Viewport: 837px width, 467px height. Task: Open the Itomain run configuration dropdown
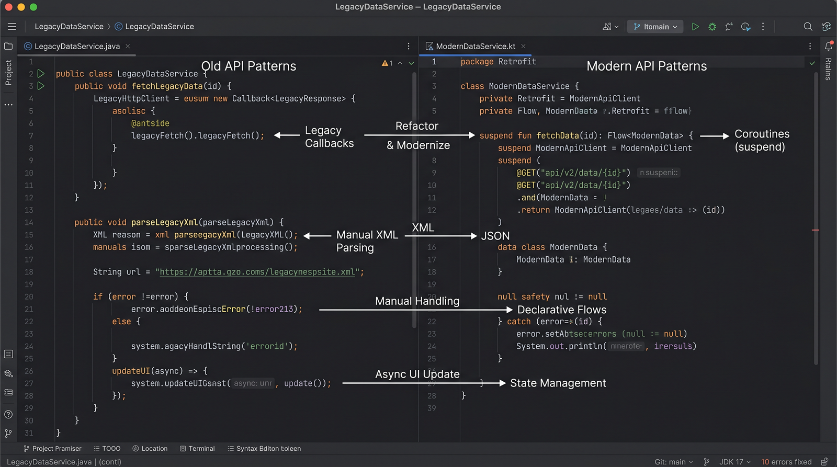click(655, 27)
